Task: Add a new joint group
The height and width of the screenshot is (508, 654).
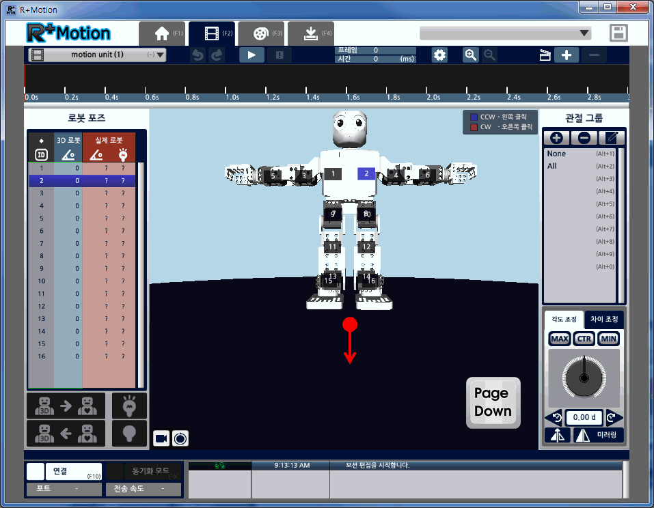Action: [x=556, y=137]
